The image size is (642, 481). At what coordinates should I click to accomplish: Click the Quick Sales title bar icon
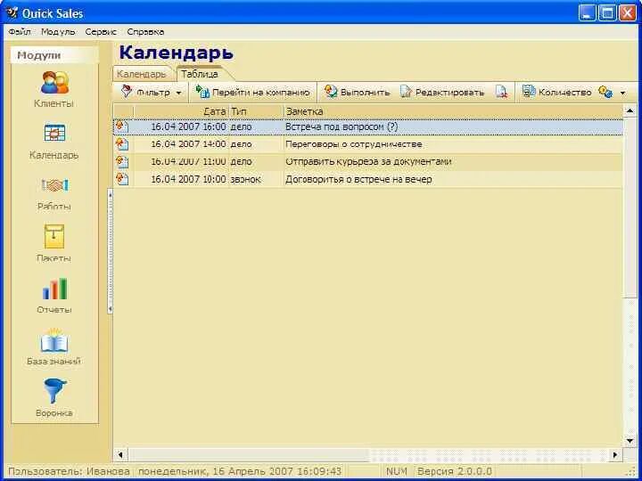pos(12,13)
